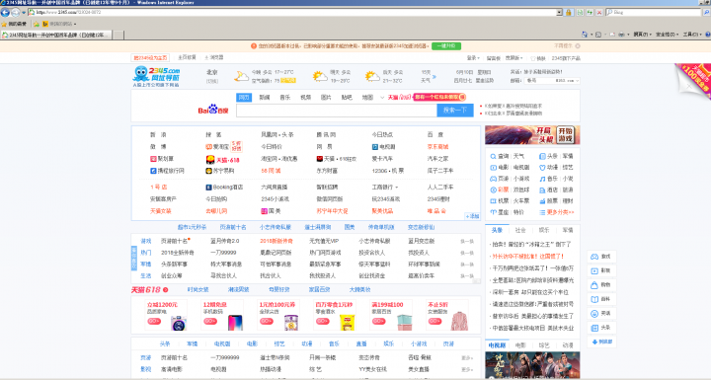
Task: Click the email 账号 input field
Action: click(x=539, y=81)
